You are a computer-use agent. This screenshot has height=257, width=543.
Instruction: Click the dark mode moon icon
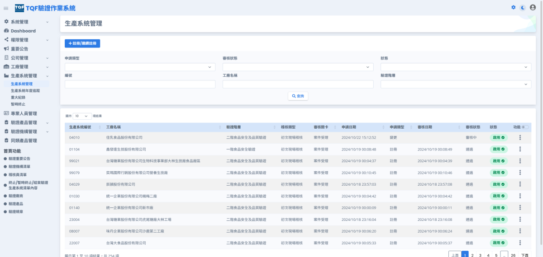click(523, 7)
